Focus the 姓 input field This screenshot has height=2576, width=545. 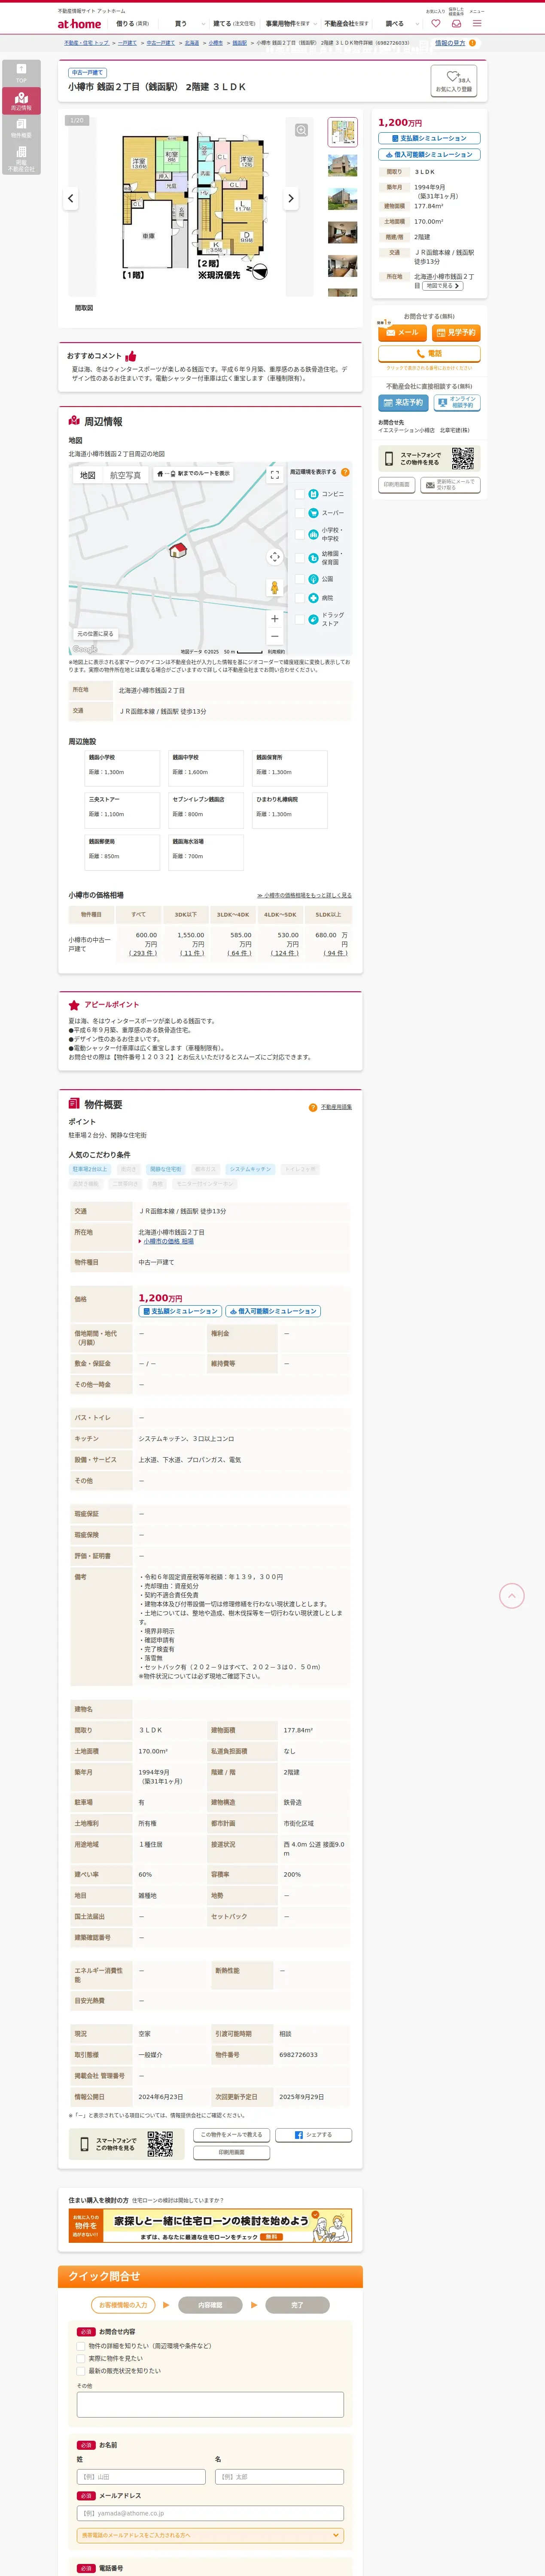tap(141, 2476)
